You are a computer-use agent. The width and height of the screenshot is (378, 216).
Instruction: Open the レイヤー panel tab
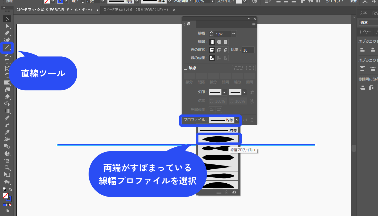[366, 32]
